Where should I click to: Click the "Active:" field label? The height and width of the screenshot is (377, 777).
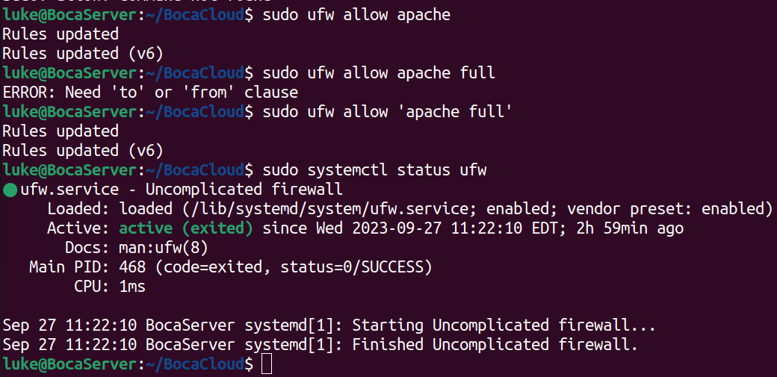78,228
